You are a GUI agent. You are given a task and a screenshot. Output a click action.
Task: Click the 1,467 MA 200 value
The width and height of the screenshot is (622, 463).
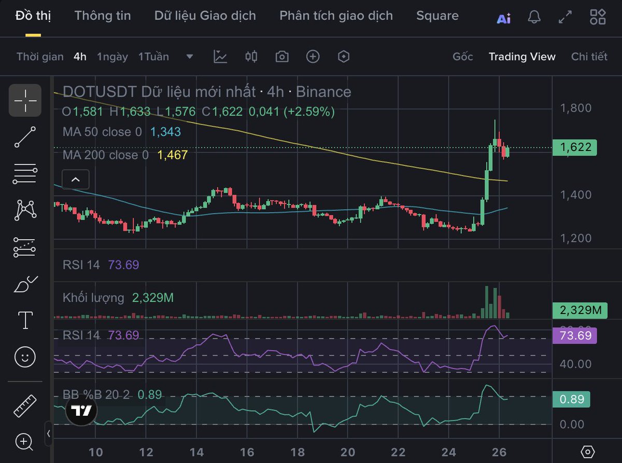pos(172,155)
